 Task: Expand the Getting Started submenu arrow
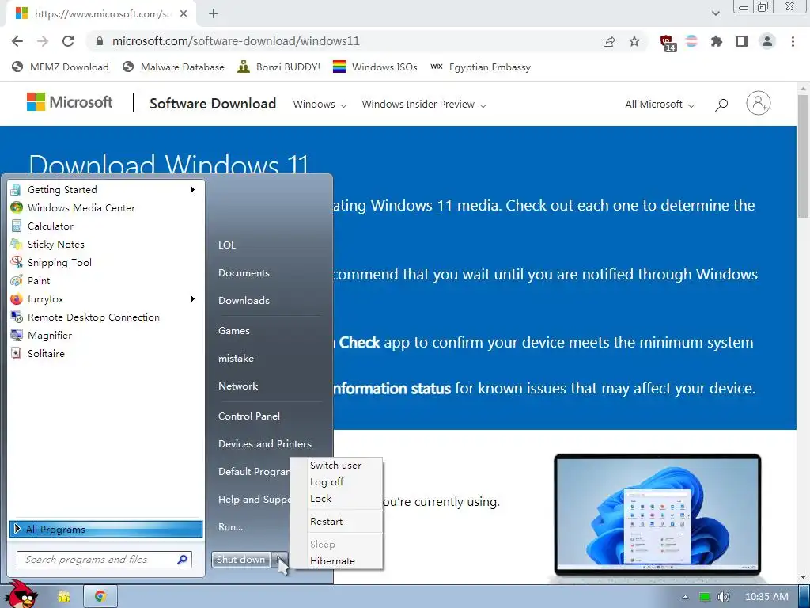tap(193, 190)
